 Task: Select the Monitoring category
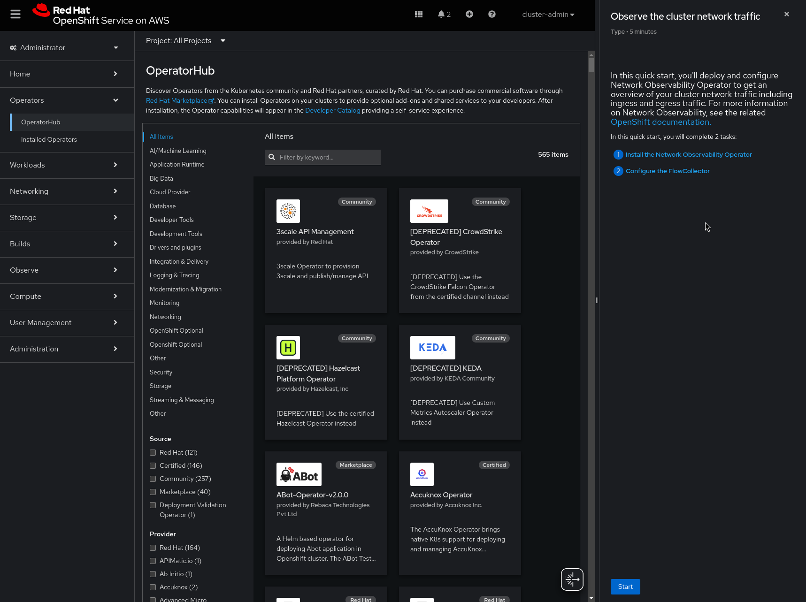(x=164, y=303)
